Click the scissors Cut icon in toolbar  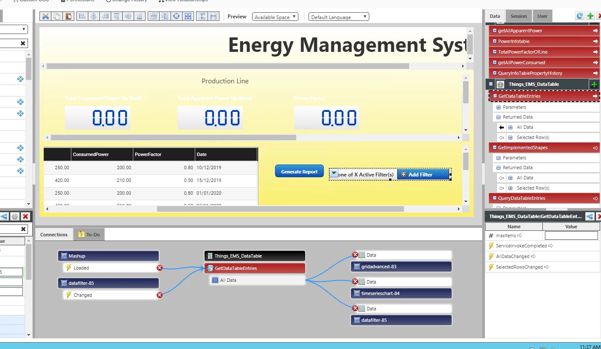pyautogui.click(x=45, y=17)
